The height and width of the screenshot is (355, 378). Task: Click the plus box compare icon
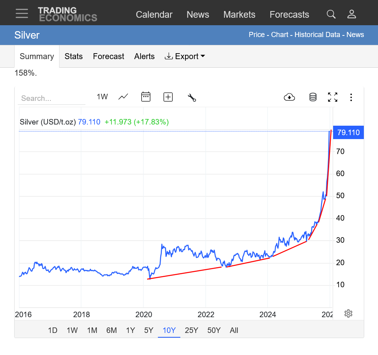168,97
